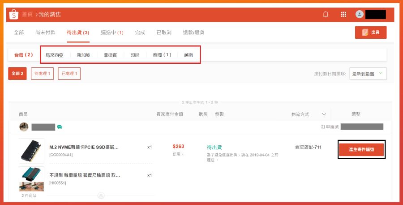The width and height of the screenshot is (403, 205).
Task: Switch to the 尚未付款 tab
Action: coord(45,33)
